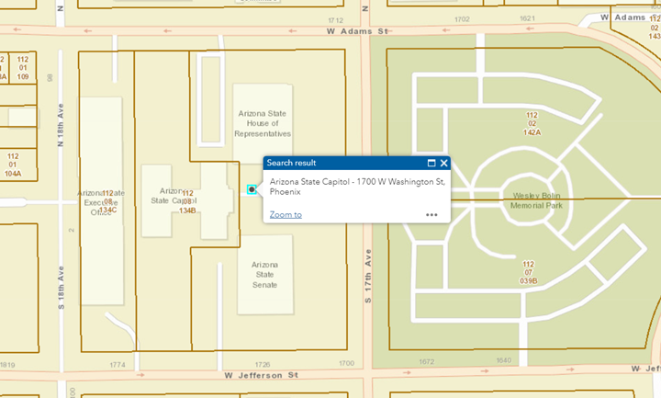Select parcel 112 02 142A in the park
The width and height of the screenshot is (661, 398).
(531, 123)
